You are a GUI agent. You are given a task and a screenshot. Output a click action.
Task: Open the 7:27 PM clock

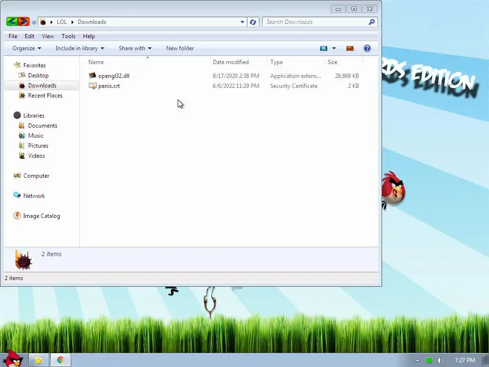click(465, 360)
